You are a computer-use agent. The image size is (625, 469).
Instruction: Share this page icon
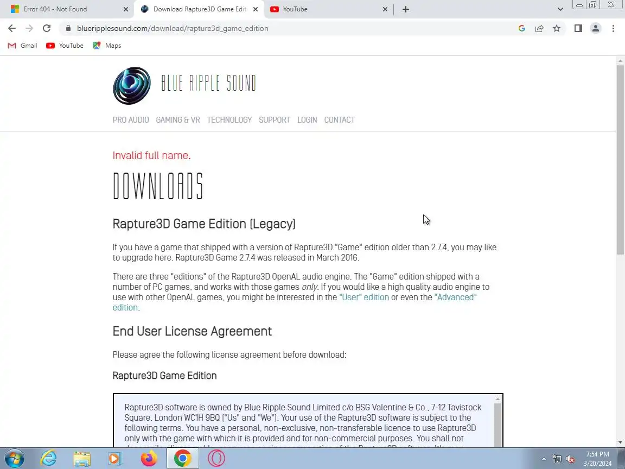tap(539, 28)
